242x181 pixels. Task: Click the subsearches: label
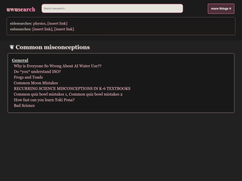[x=21, y=29]
